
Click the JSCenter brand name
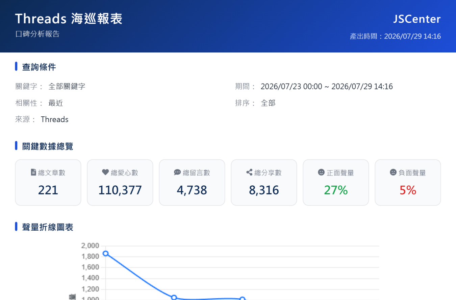pos(417,19)
